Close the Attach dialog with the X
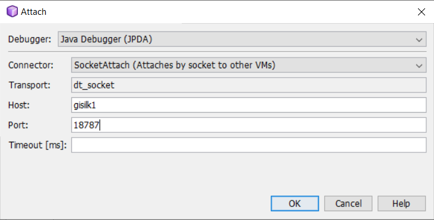 point(422,12)
